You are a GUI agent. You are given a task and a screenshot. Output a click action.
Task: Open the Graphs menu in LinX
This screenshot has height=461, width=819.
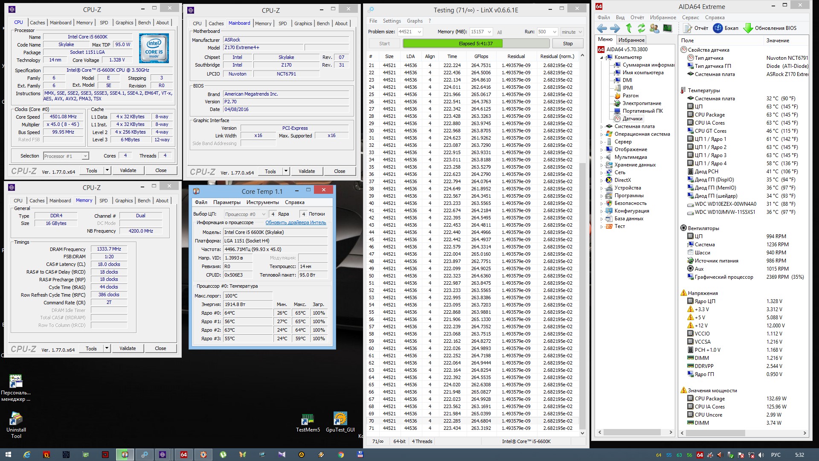pos(414,21)
